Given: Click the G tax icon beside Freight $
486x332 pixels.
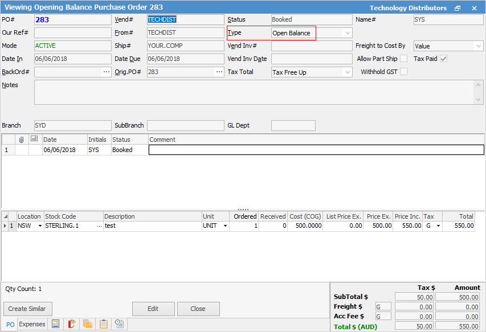Looking at the screenshot, I should pyautogui.click(x=383, y=306).
